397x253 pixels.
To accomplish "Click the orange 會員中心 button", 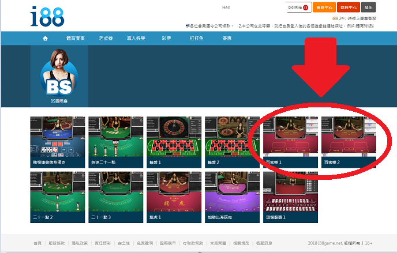I will click(x=324, y=7).
